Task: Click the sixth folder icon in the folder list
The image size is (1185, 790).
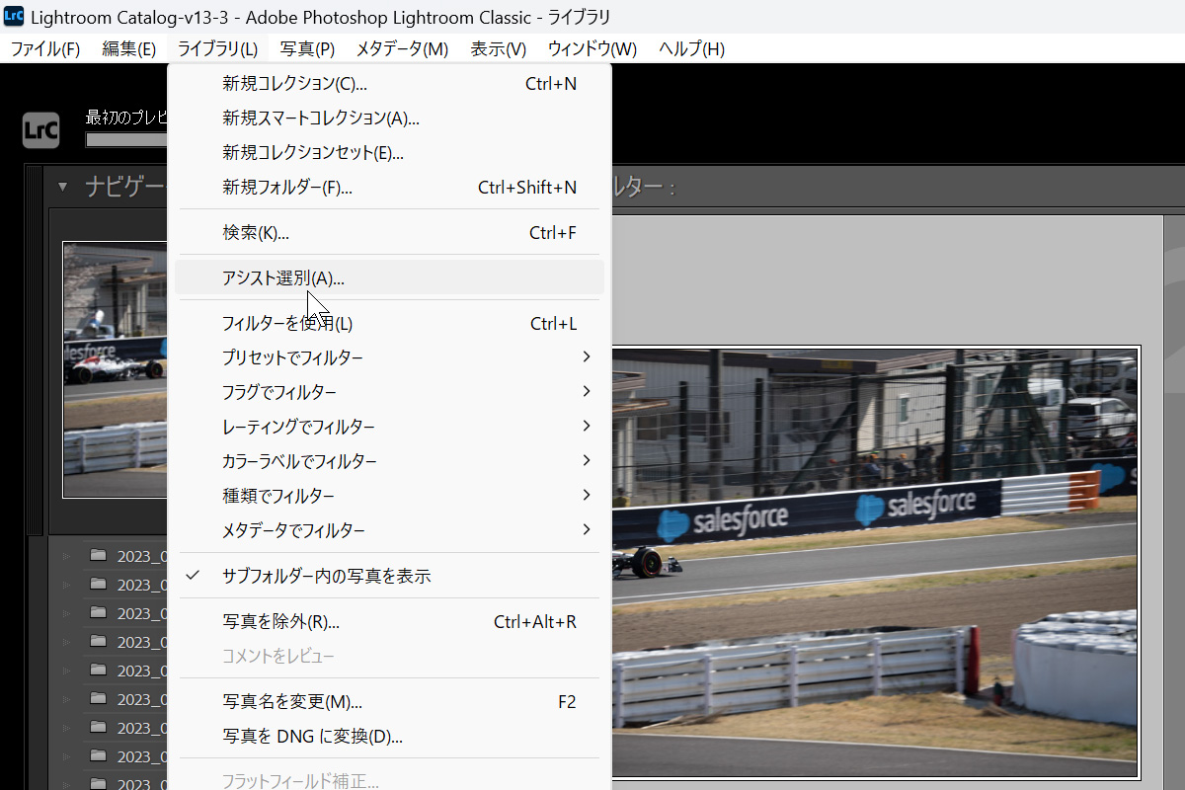Action: [98, 698]
